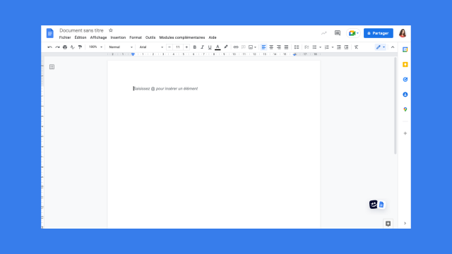Click the font size field
This screenshot has width=452, height=254.
(x=178, y=47)
